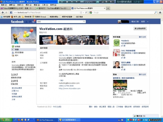Click the 建立粉絲專頁 button at top right

140,28
